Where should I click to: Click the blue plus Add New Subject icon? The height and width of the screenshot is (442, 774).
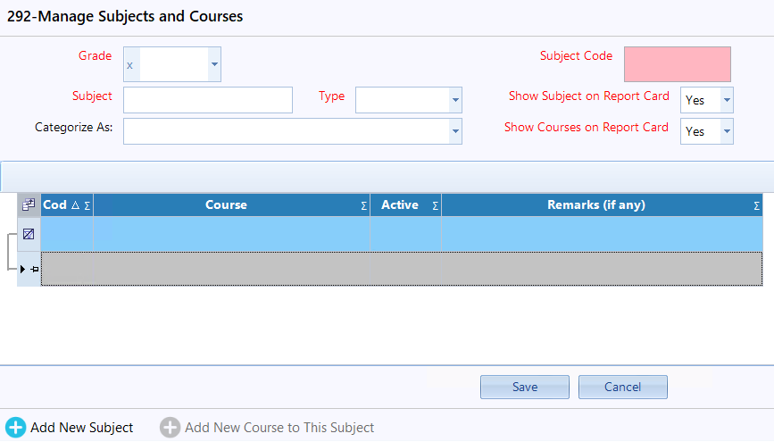15,428
